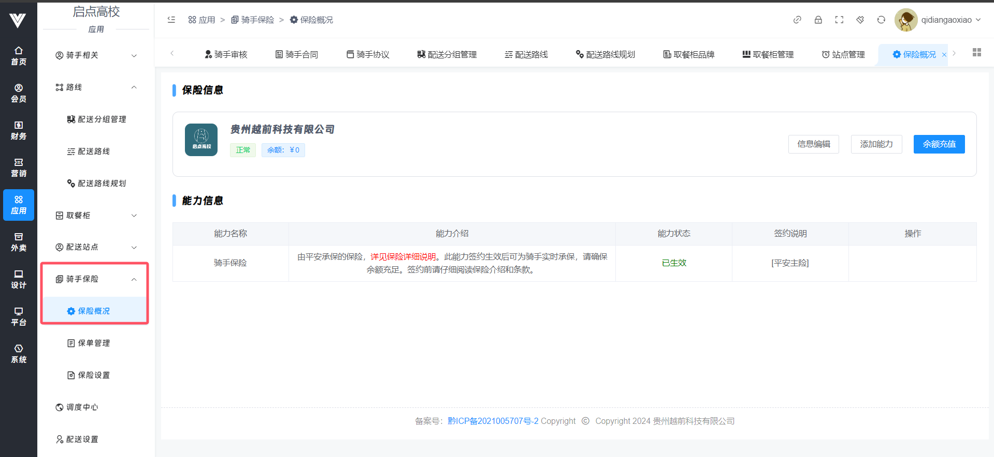Open the tab grid layout icon
This screenshot has width=994, height=457.
coord(977,52)
